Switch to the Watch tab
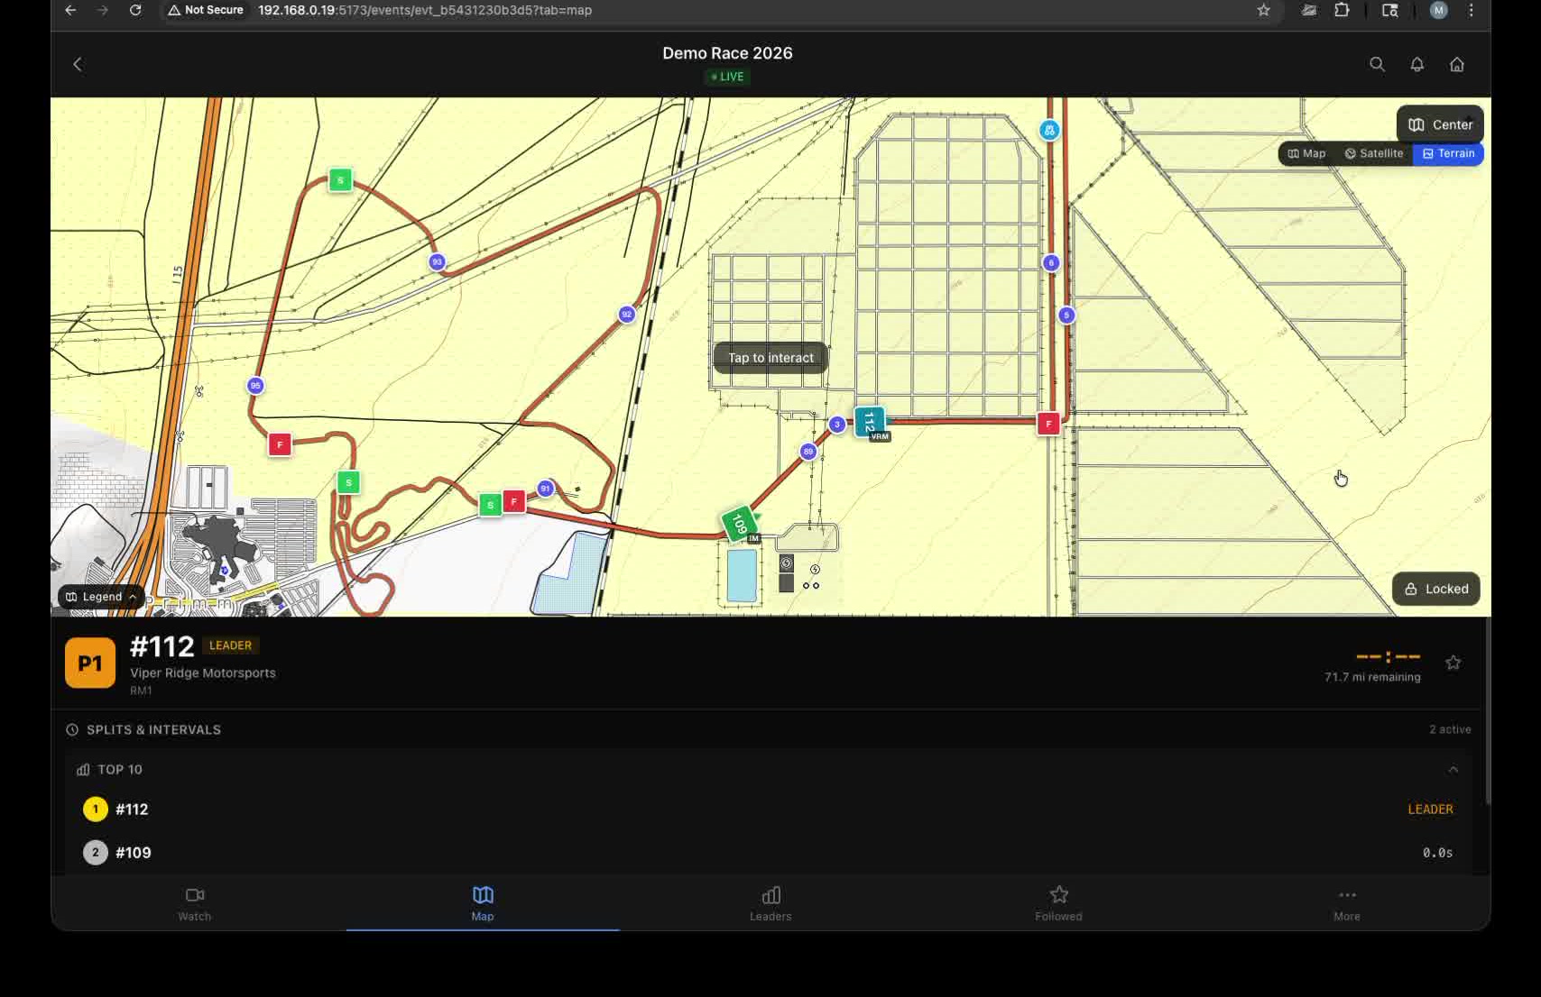 pyautogui.click(x=194, y=901)
